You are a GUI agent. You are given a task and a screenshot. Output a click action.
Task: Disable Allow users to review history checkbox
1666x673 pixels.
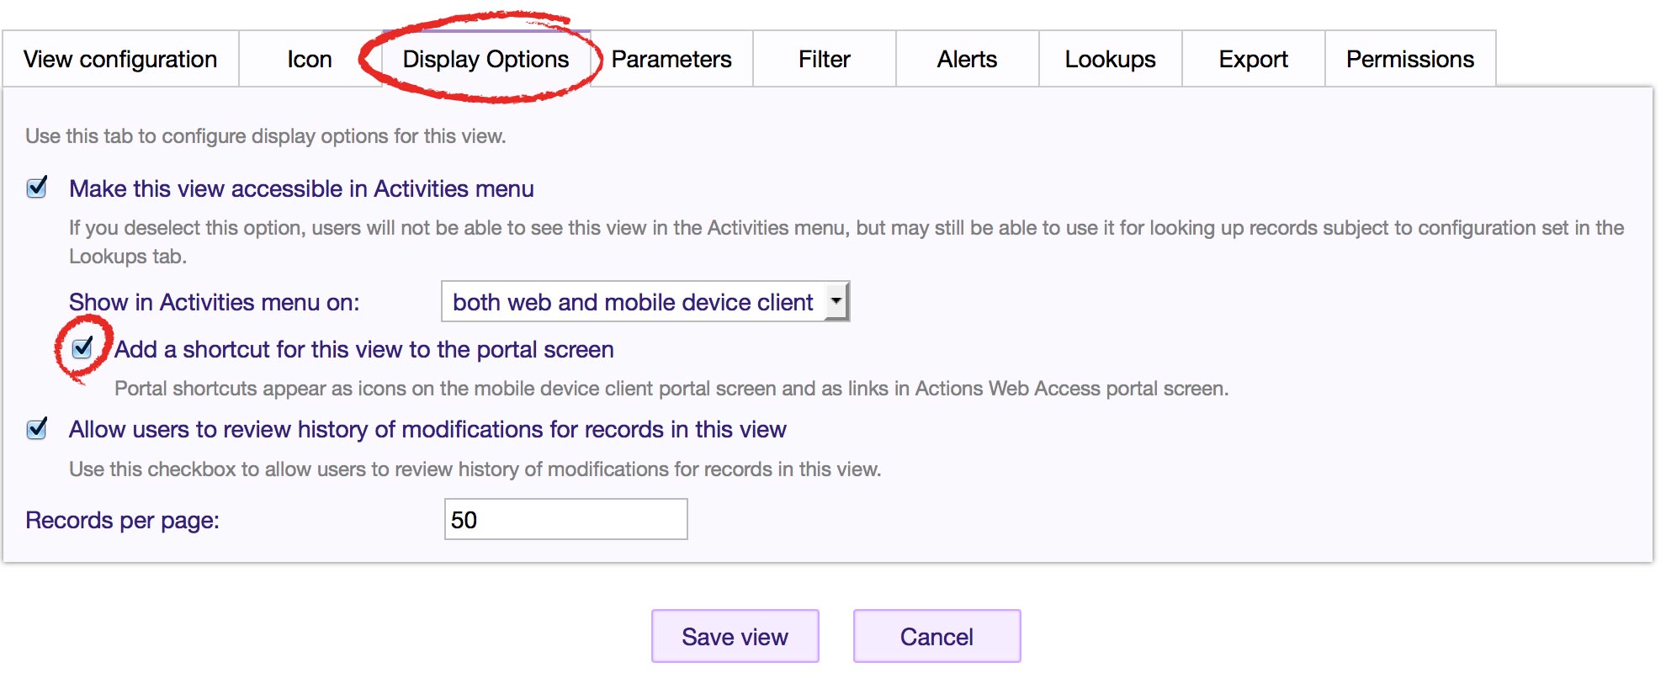click(x=37, y=428)
